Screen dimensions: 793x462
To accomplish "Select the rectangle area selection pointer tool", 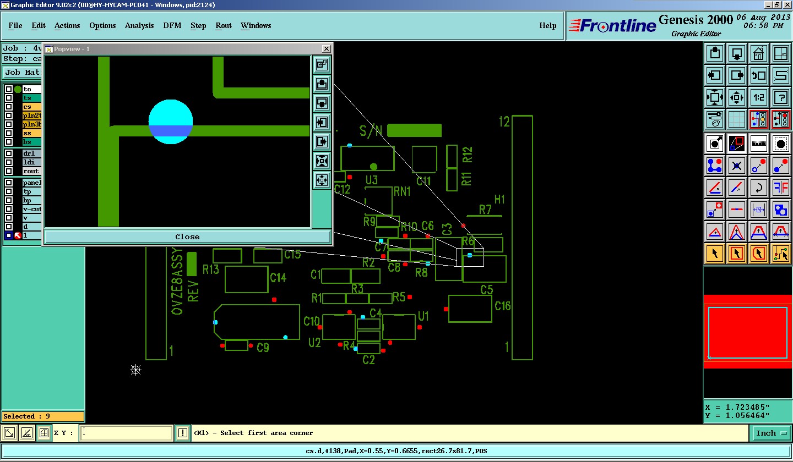I will tap(737, 254).
